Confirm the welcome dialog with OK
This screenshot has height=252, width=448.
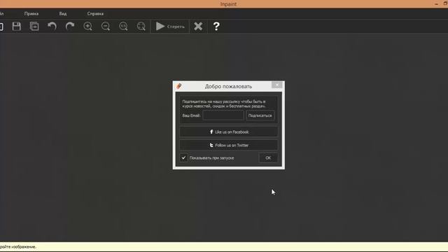268,157
